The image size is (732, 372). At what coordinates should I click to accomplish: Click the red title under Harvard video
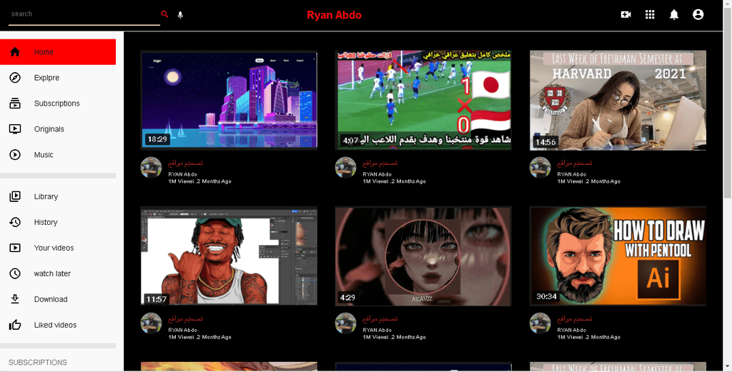(574, 164)
